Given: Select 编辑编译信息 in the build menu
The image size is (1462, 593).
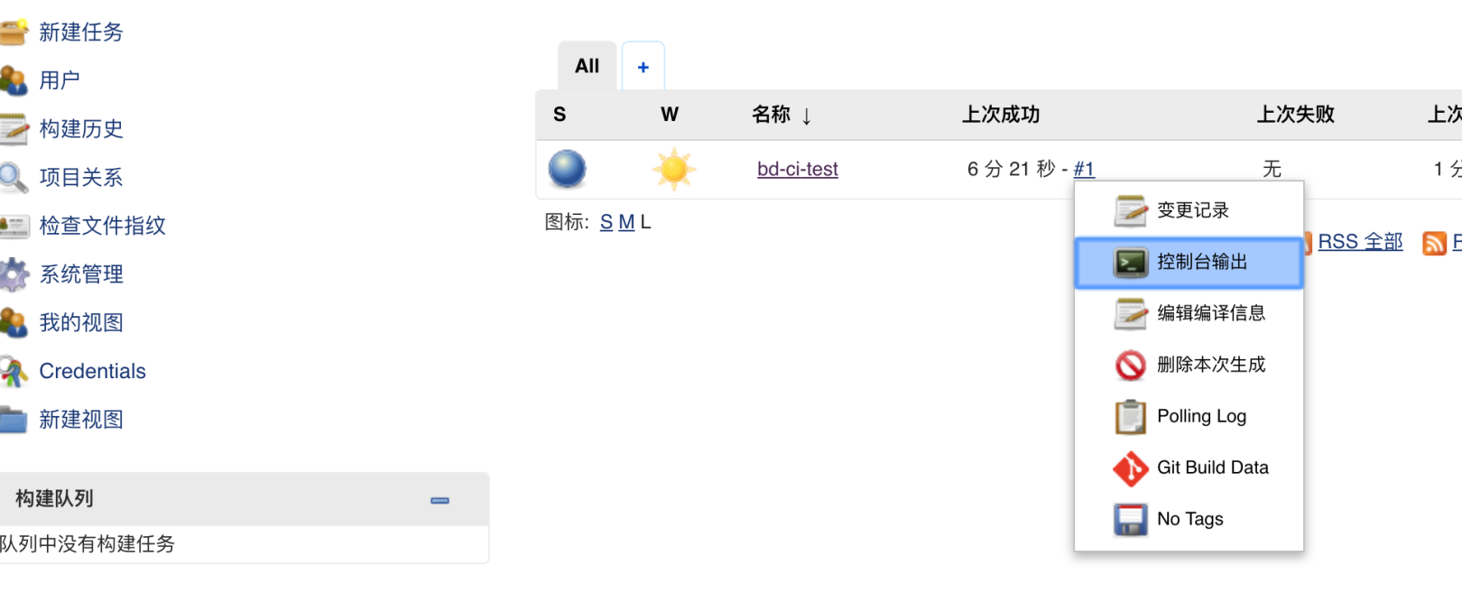Looking at the screenshot, I should pyautogui.click(x=1210, y=313).
